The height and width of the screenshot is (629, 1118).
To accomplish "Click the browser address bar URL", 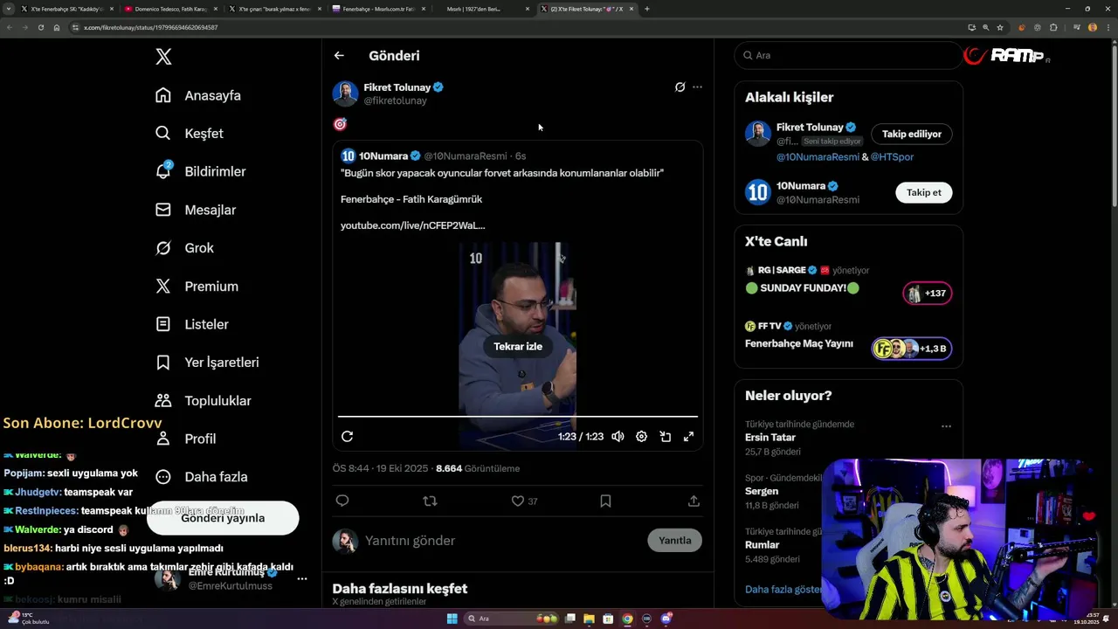I will (150, 27).
